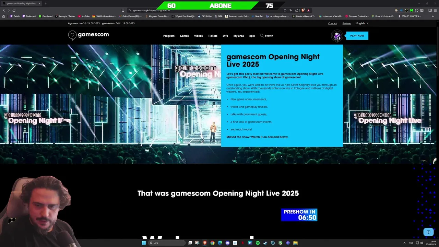Reload the page with the refresh icon
439x247 pixels.
(x=14, y=10)
